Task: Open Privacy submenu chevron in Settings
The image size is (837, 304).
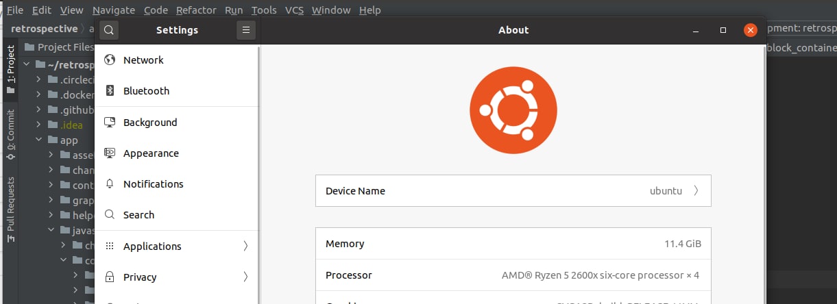Action: (245, 277)
